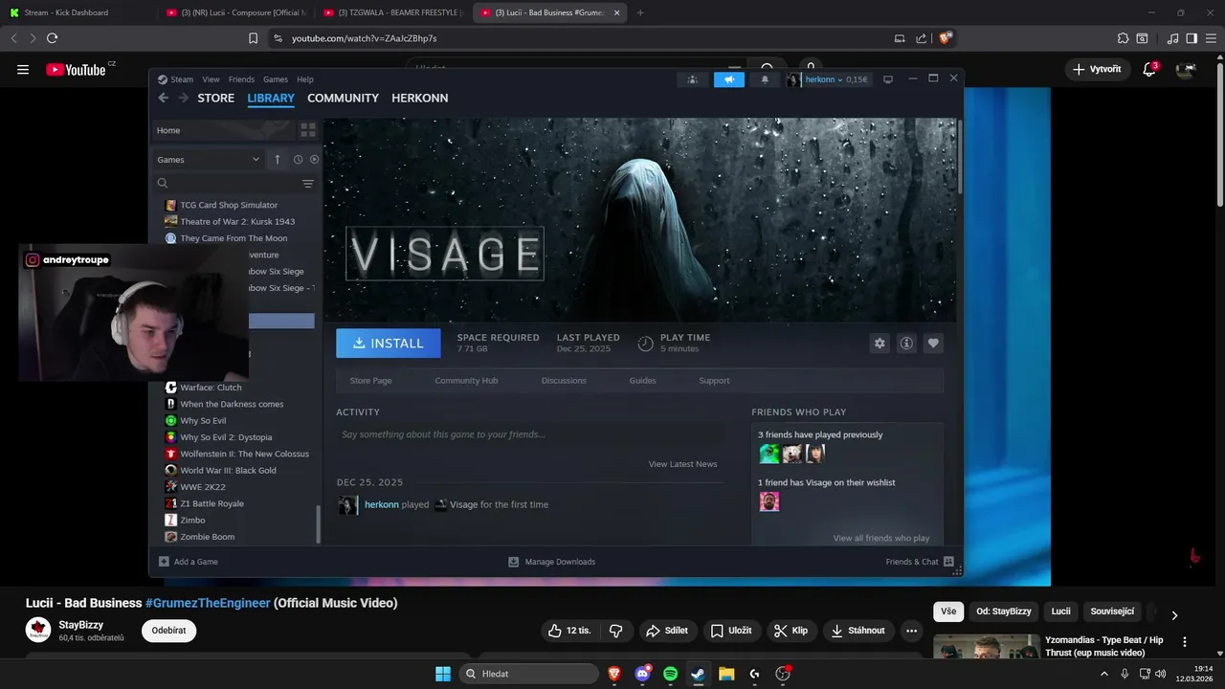Subscribe with Odebírat button
This screenshot has width=1225, height=689.
[168, 631]
